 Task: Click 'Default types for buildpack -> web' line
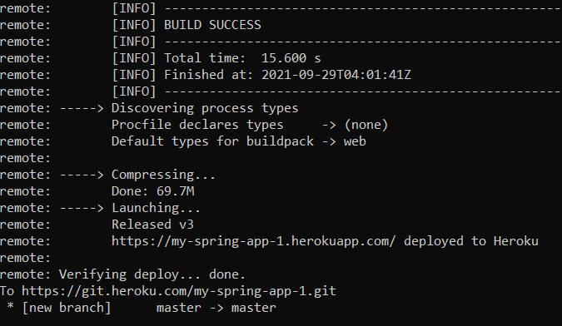tap(239, 141)
